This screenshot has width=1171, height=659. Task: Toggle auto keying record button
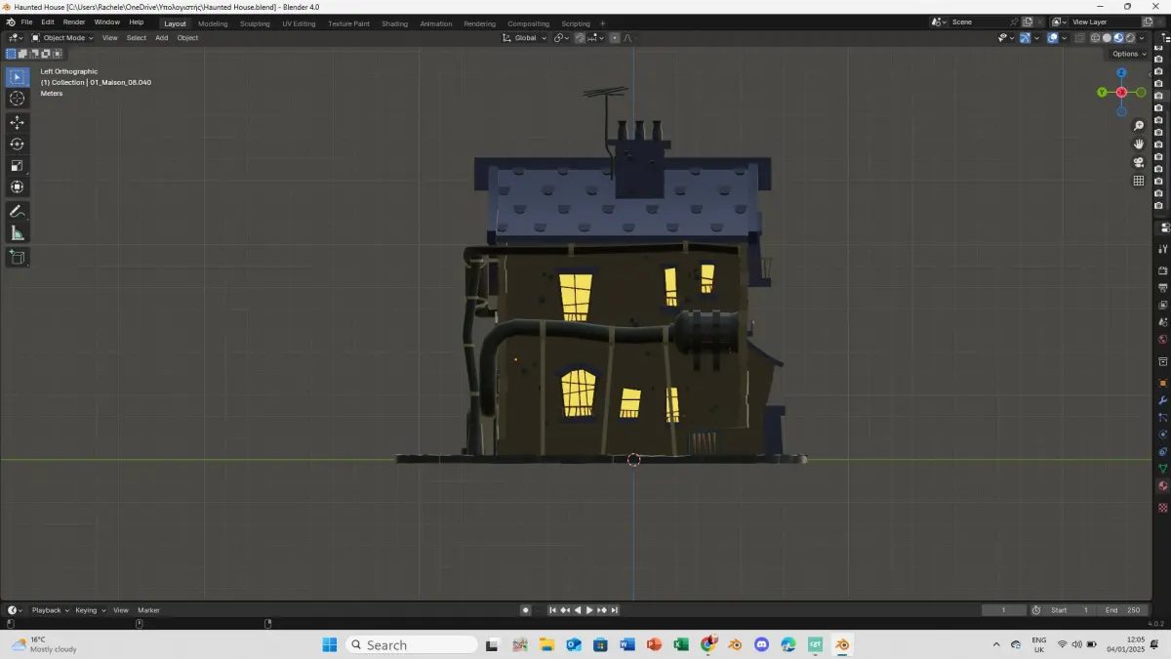(x=526, y=610)
